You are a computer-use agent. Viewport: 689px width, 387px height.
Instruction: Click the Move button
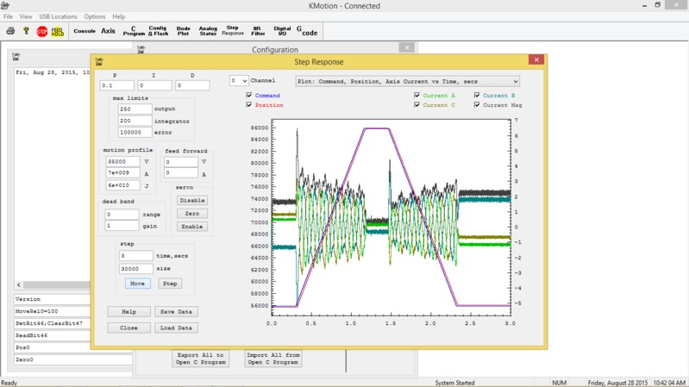point(137,284)
